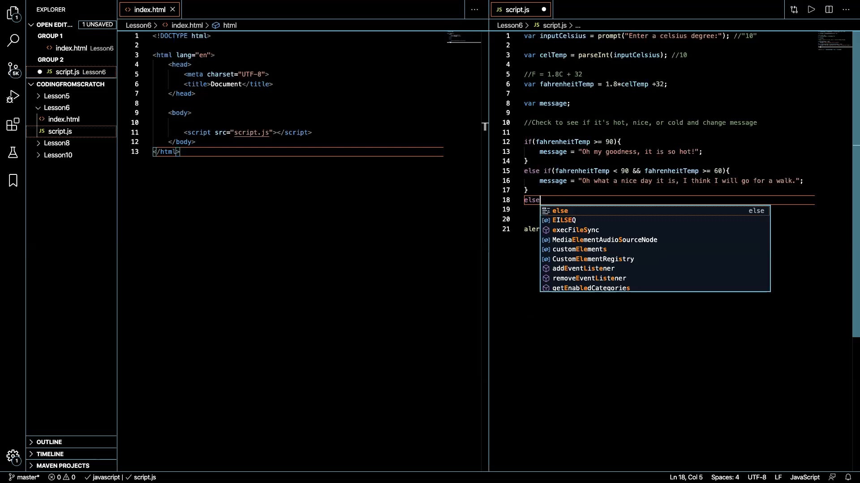Click the compare changes icon in script.js toolbar
Image resolution: width=860 pixels, height=483 pixels.
coord(794,9)
